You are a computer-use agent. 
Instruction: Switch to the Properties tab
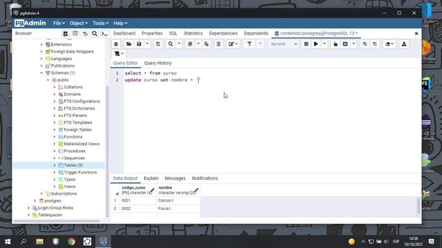click(x=152, y=33)
